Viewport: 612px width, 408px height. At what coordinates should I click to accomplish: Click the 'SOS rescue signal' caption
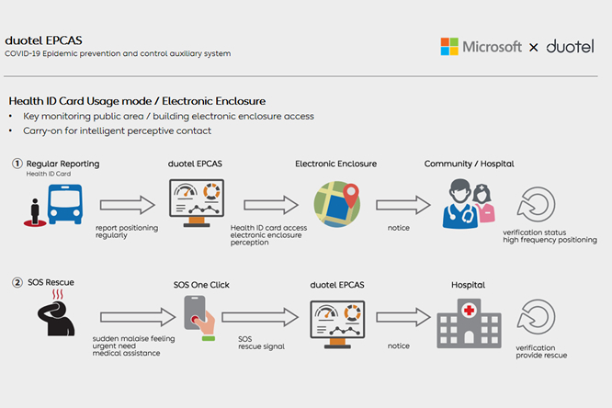tap(261, 343)
